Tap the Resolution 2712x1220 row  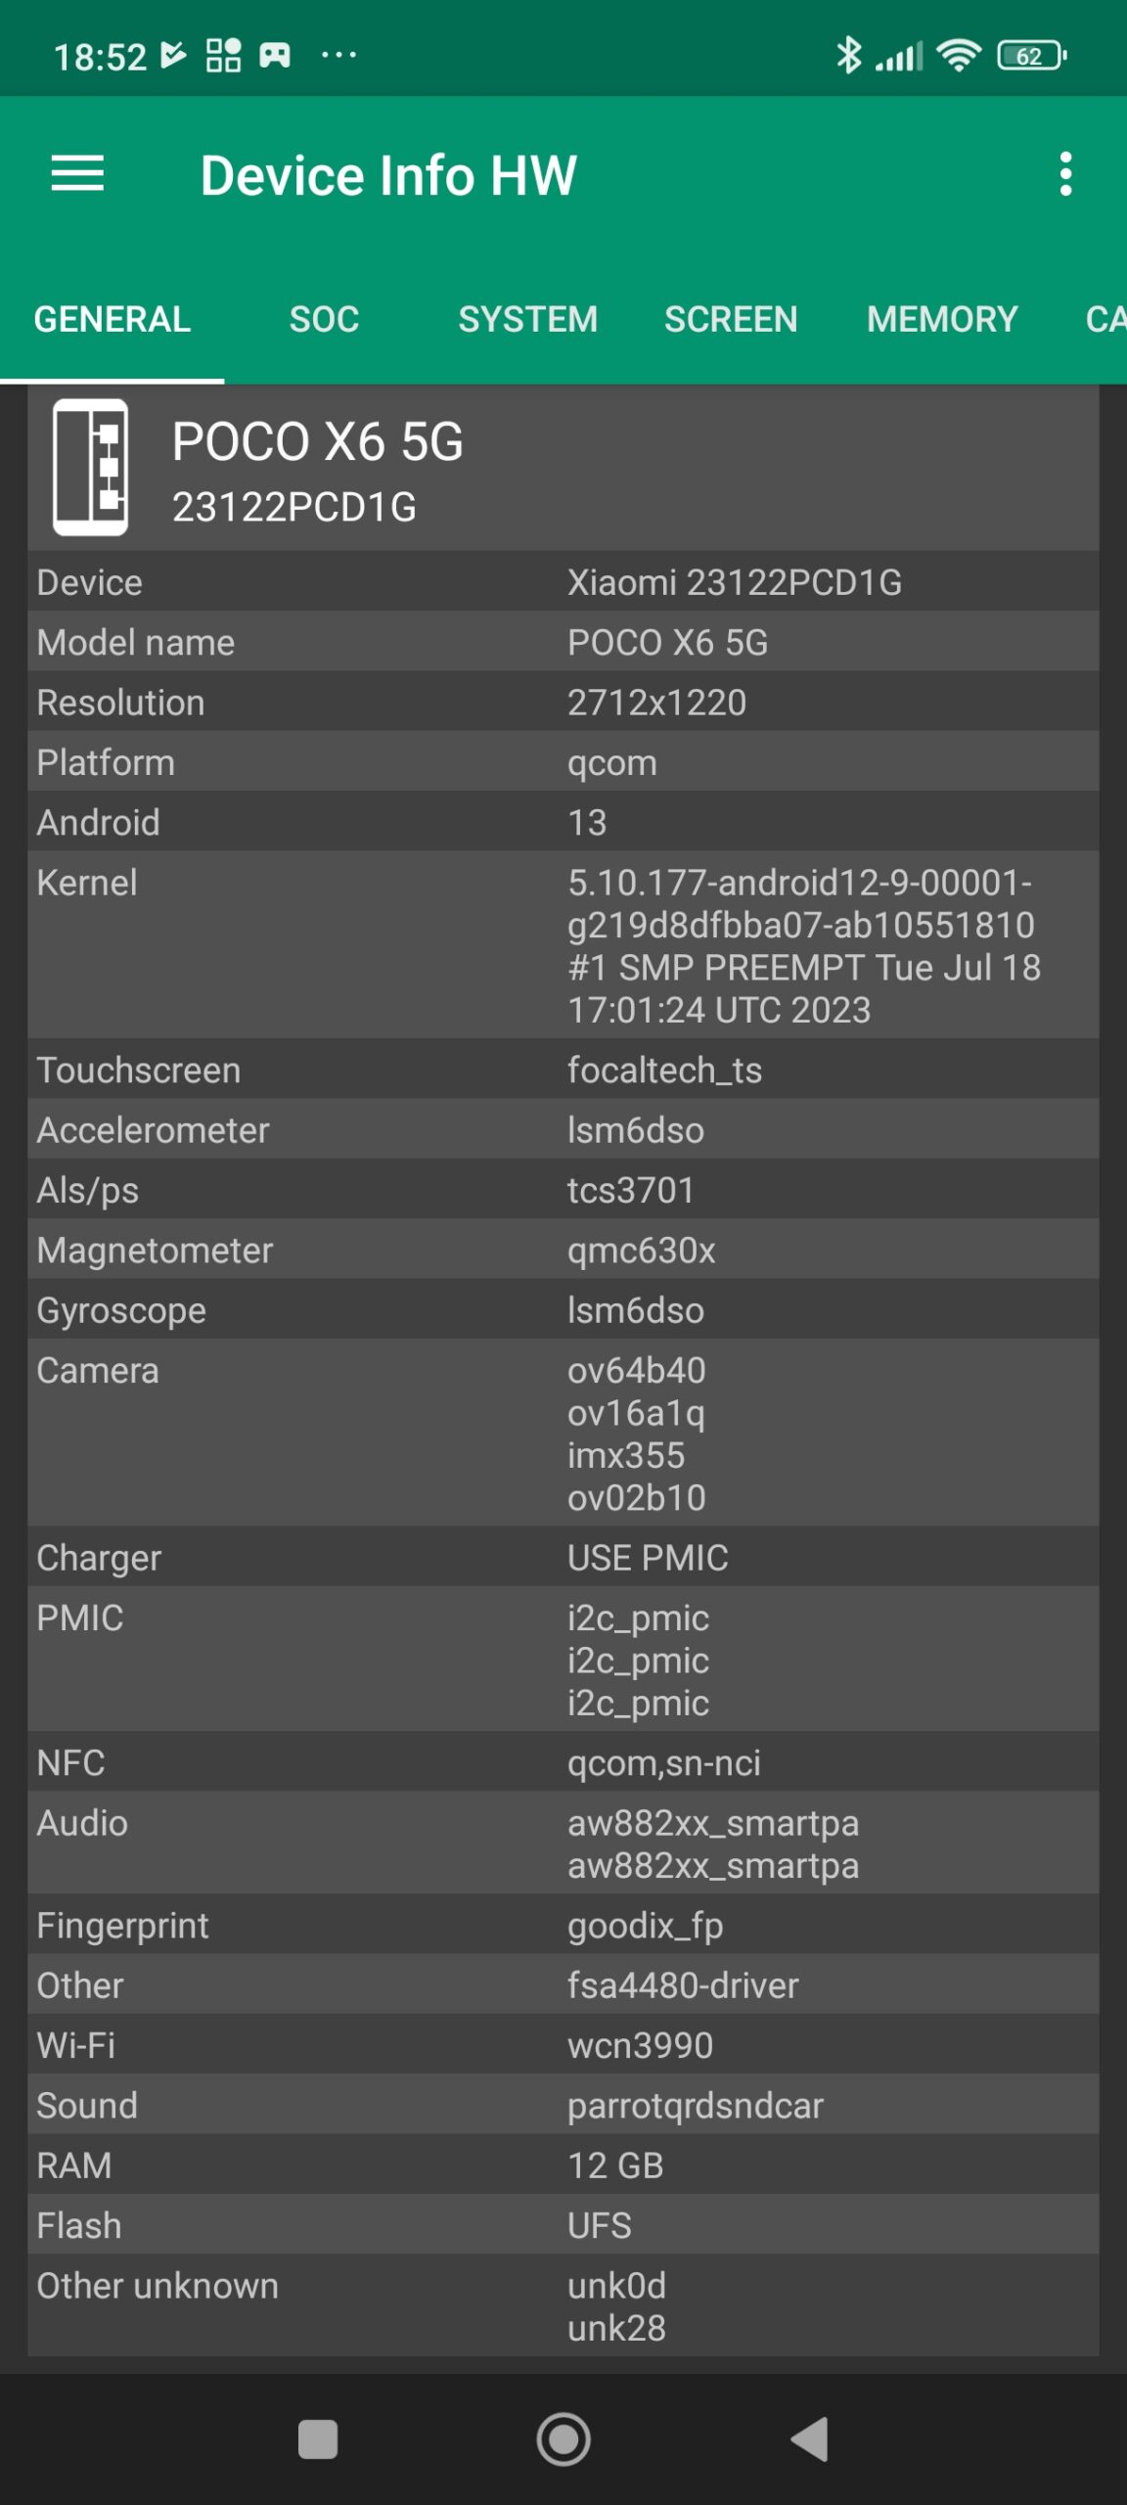point(563,703)
